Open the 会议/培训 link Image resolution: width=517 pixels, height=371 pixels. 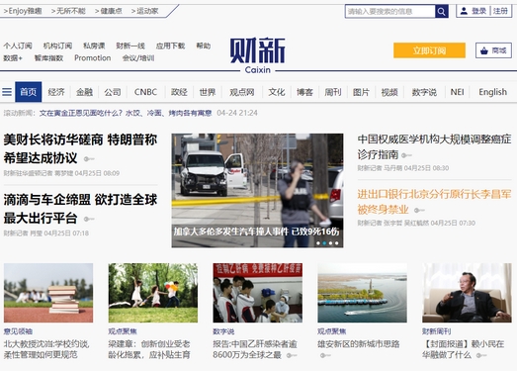(138, 58)
